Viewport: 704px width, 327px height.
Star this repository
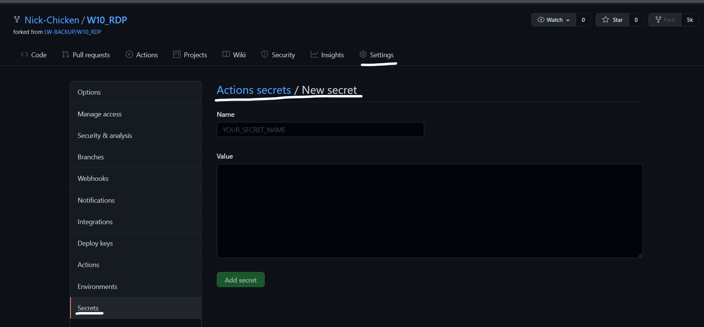pyautogui.click(x=612, y=20)
